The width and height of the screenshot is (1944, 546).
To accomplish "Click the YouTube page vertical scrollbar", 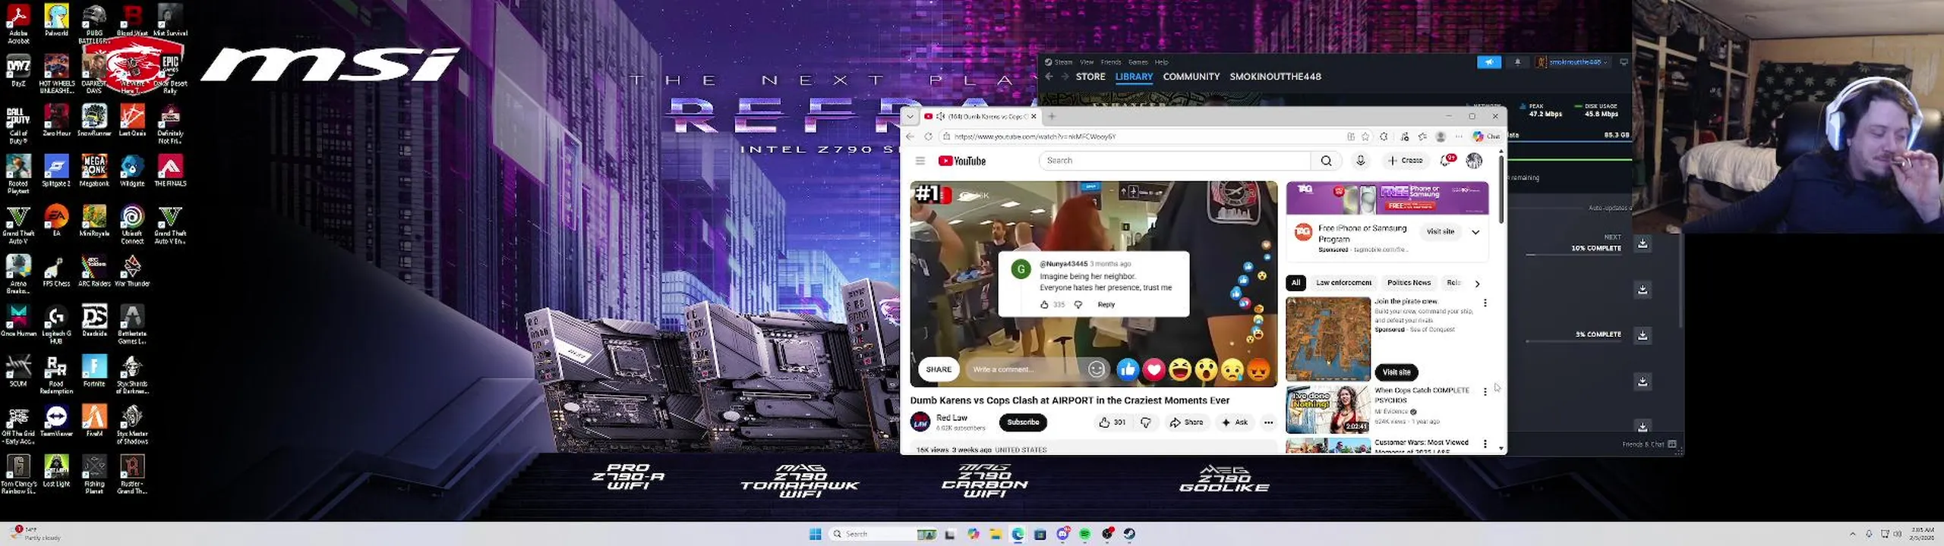I will pos(1501,189).
